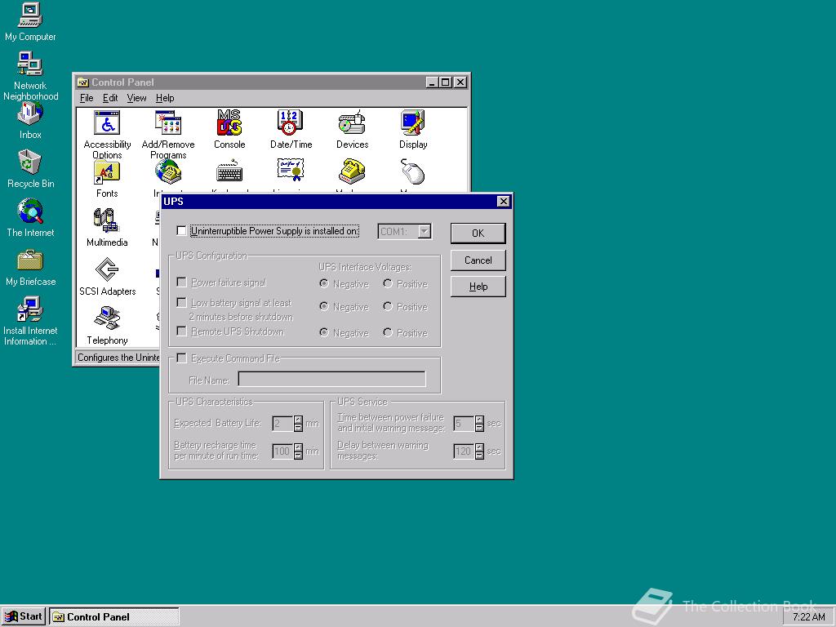Decrease Expected Battery Life spinner
Image resolution: width=836 pixels, height=627 pixels.
[298, 427]
